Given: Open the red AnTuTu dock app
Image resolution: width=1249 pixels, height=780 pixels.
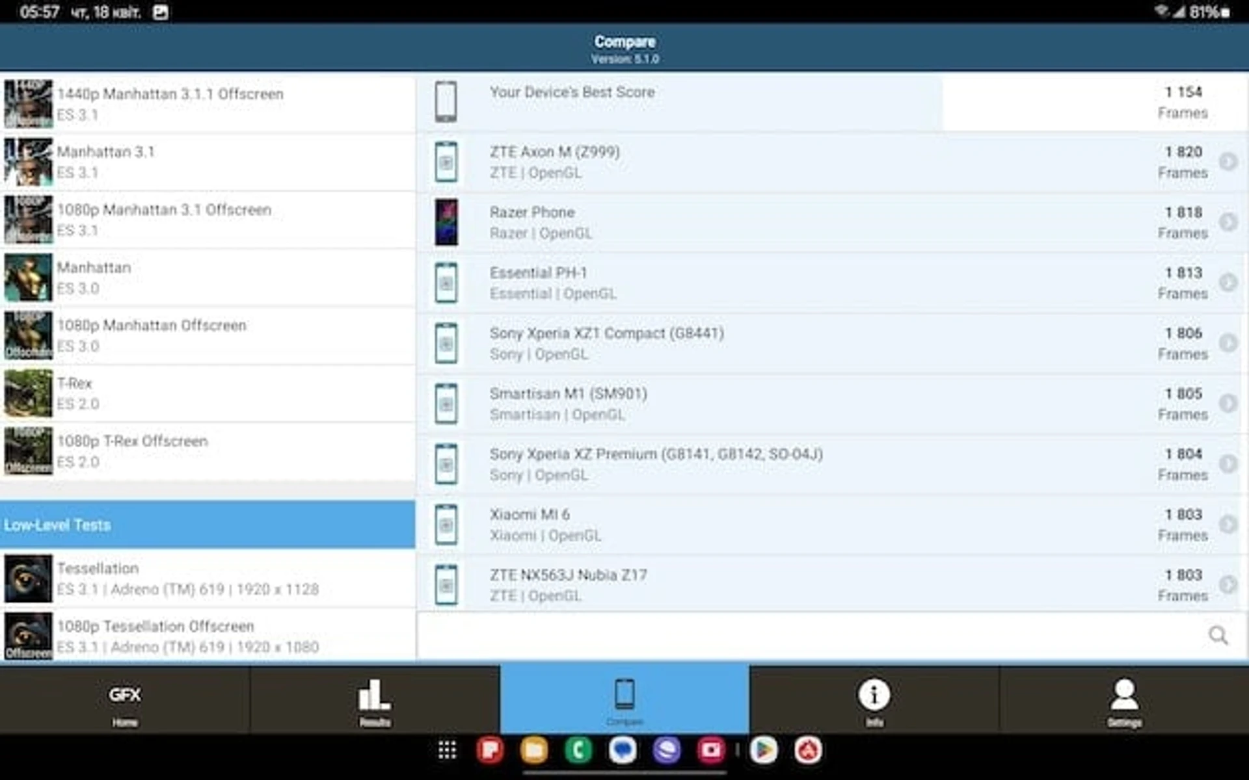Looking at the screenshot, I should (808, 750).
